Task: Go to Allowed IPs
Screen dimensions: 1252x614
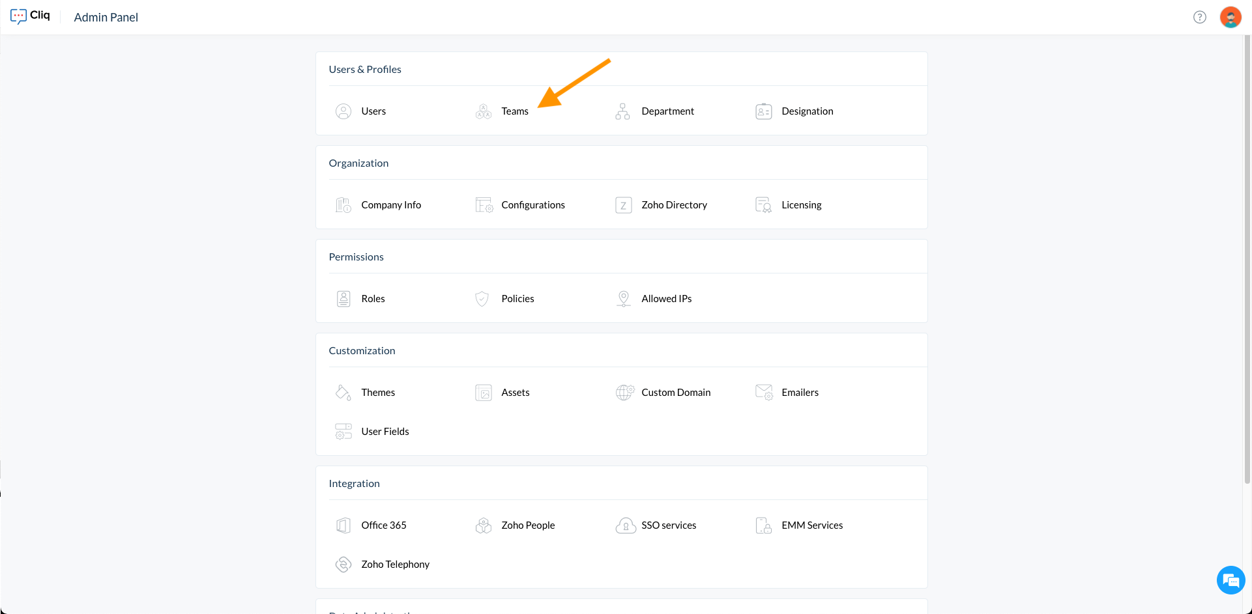Action: point(667,299)
